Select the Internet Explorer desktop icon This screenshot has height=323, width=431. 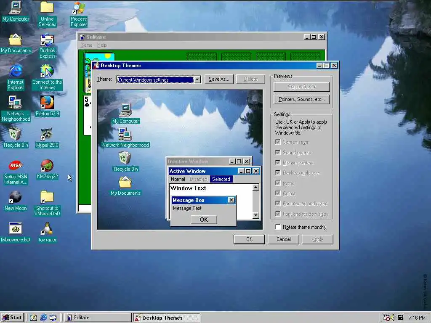click(16, 77)
